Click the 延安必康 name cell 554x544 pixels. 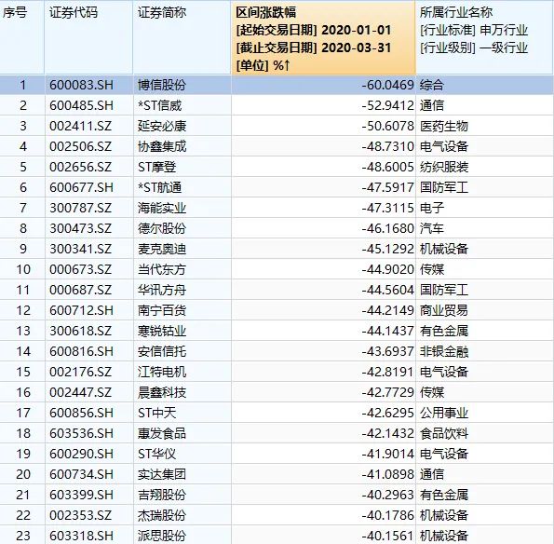click(x=162, y=126)
